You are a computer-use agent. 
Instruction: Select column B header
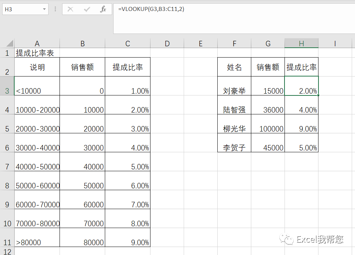click(x=83, y=43)
